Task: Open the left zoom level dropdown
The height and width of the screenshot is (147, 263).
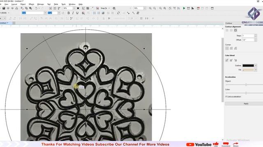Action: 74,8
